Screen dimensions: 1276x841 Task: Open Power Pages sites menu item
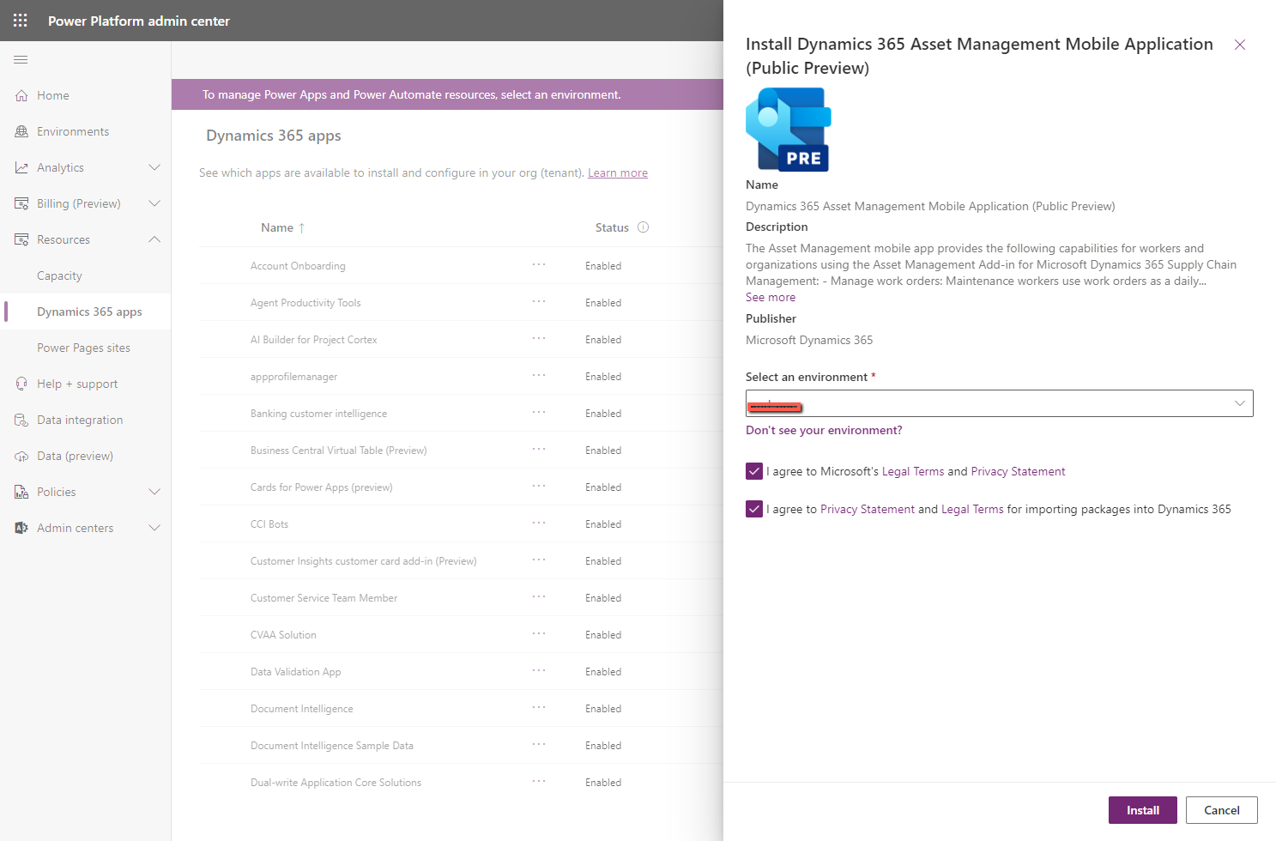pos(83,348)
